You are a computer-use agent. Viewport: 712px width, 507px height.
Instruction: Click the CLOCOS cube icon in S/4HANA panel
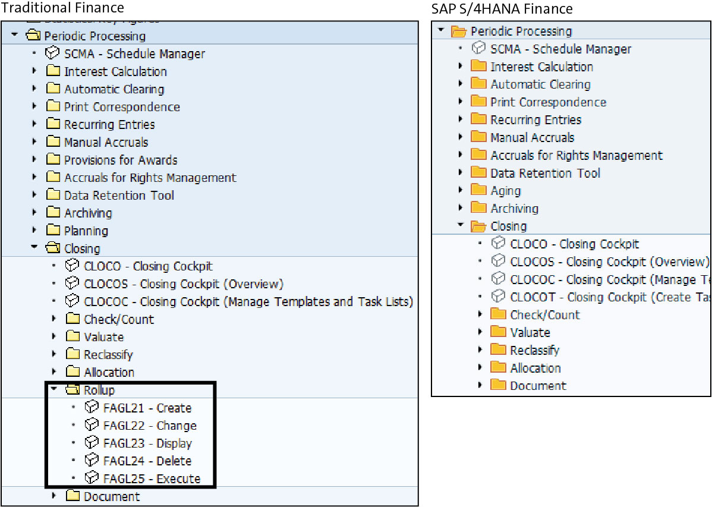tap(498, 261)
